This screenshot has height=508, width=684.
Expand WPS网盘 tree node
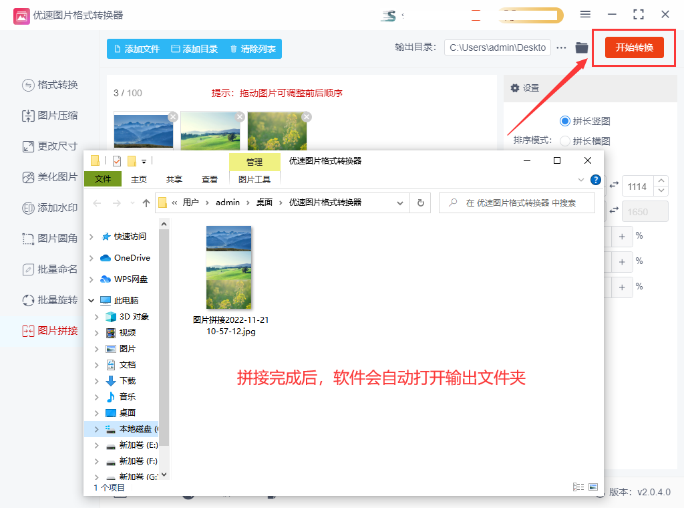[x=91, y=279]
